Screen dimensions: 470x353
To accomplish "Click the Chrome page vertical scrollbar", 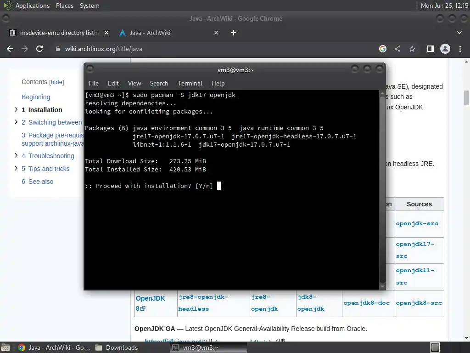I will click(466, 98).
